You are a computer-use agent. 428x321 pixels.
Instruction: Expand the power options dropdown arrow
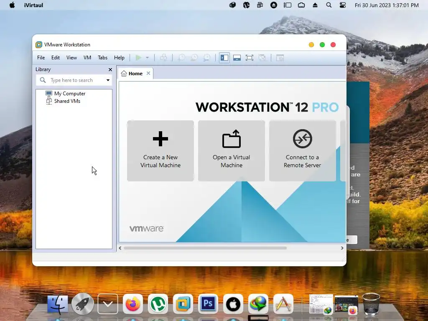(147, 58)
